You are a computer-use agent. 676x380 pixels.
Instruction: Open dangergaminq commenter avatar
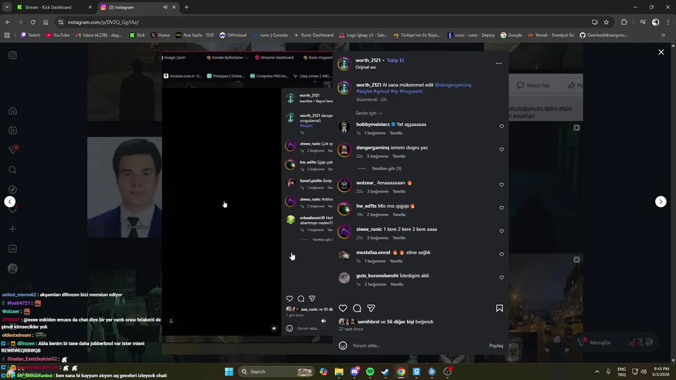coord(344,150)
